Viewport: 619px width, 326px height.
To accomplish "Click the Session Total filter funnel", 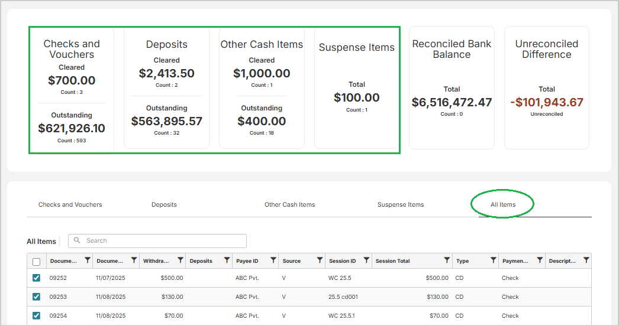I will pos(447,260).
